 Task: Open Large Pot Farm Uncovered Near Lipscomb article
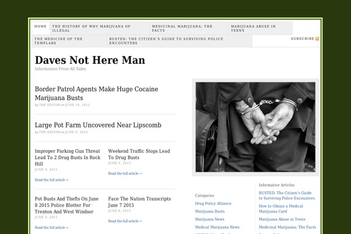pyautogui.click(x=98, y=125)
